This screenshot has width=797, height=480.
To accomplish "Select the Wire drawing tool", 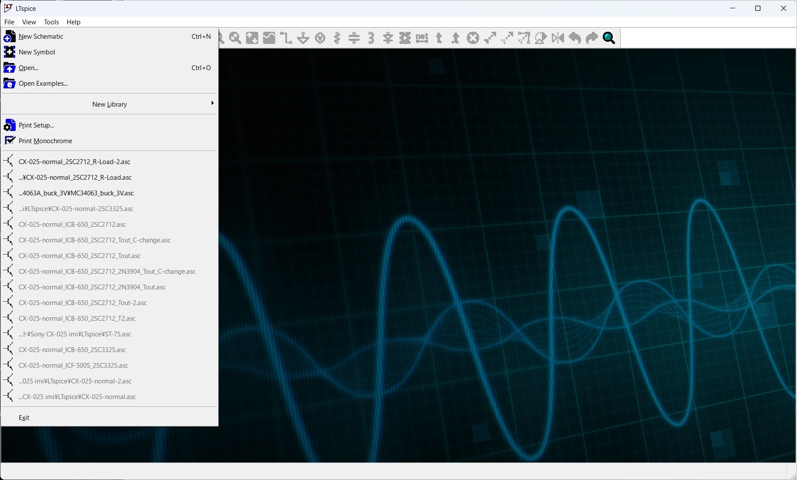I will click(x=286, y=38).
